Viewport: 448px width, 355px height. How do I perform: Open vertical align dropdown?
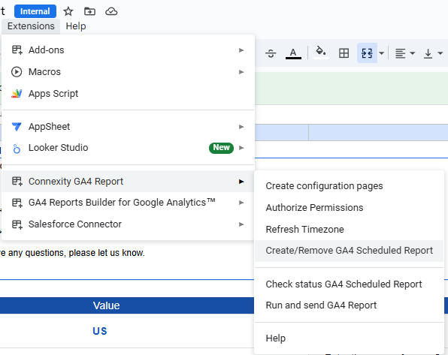[433, 53]
